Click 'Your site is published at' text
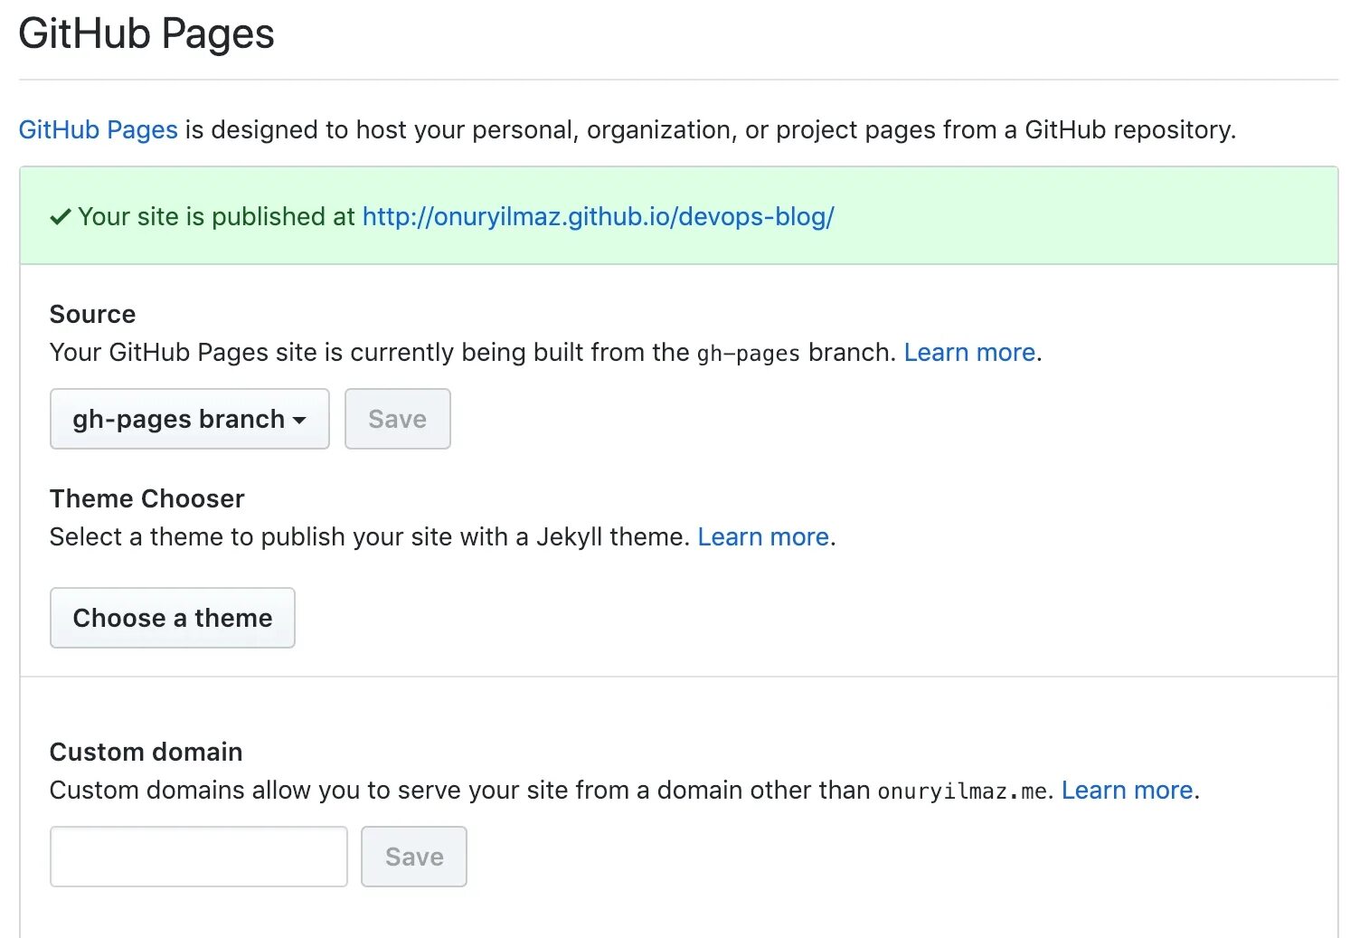Image resolution: width=1350 pixels, height=938 pixels. coord(217,216)
